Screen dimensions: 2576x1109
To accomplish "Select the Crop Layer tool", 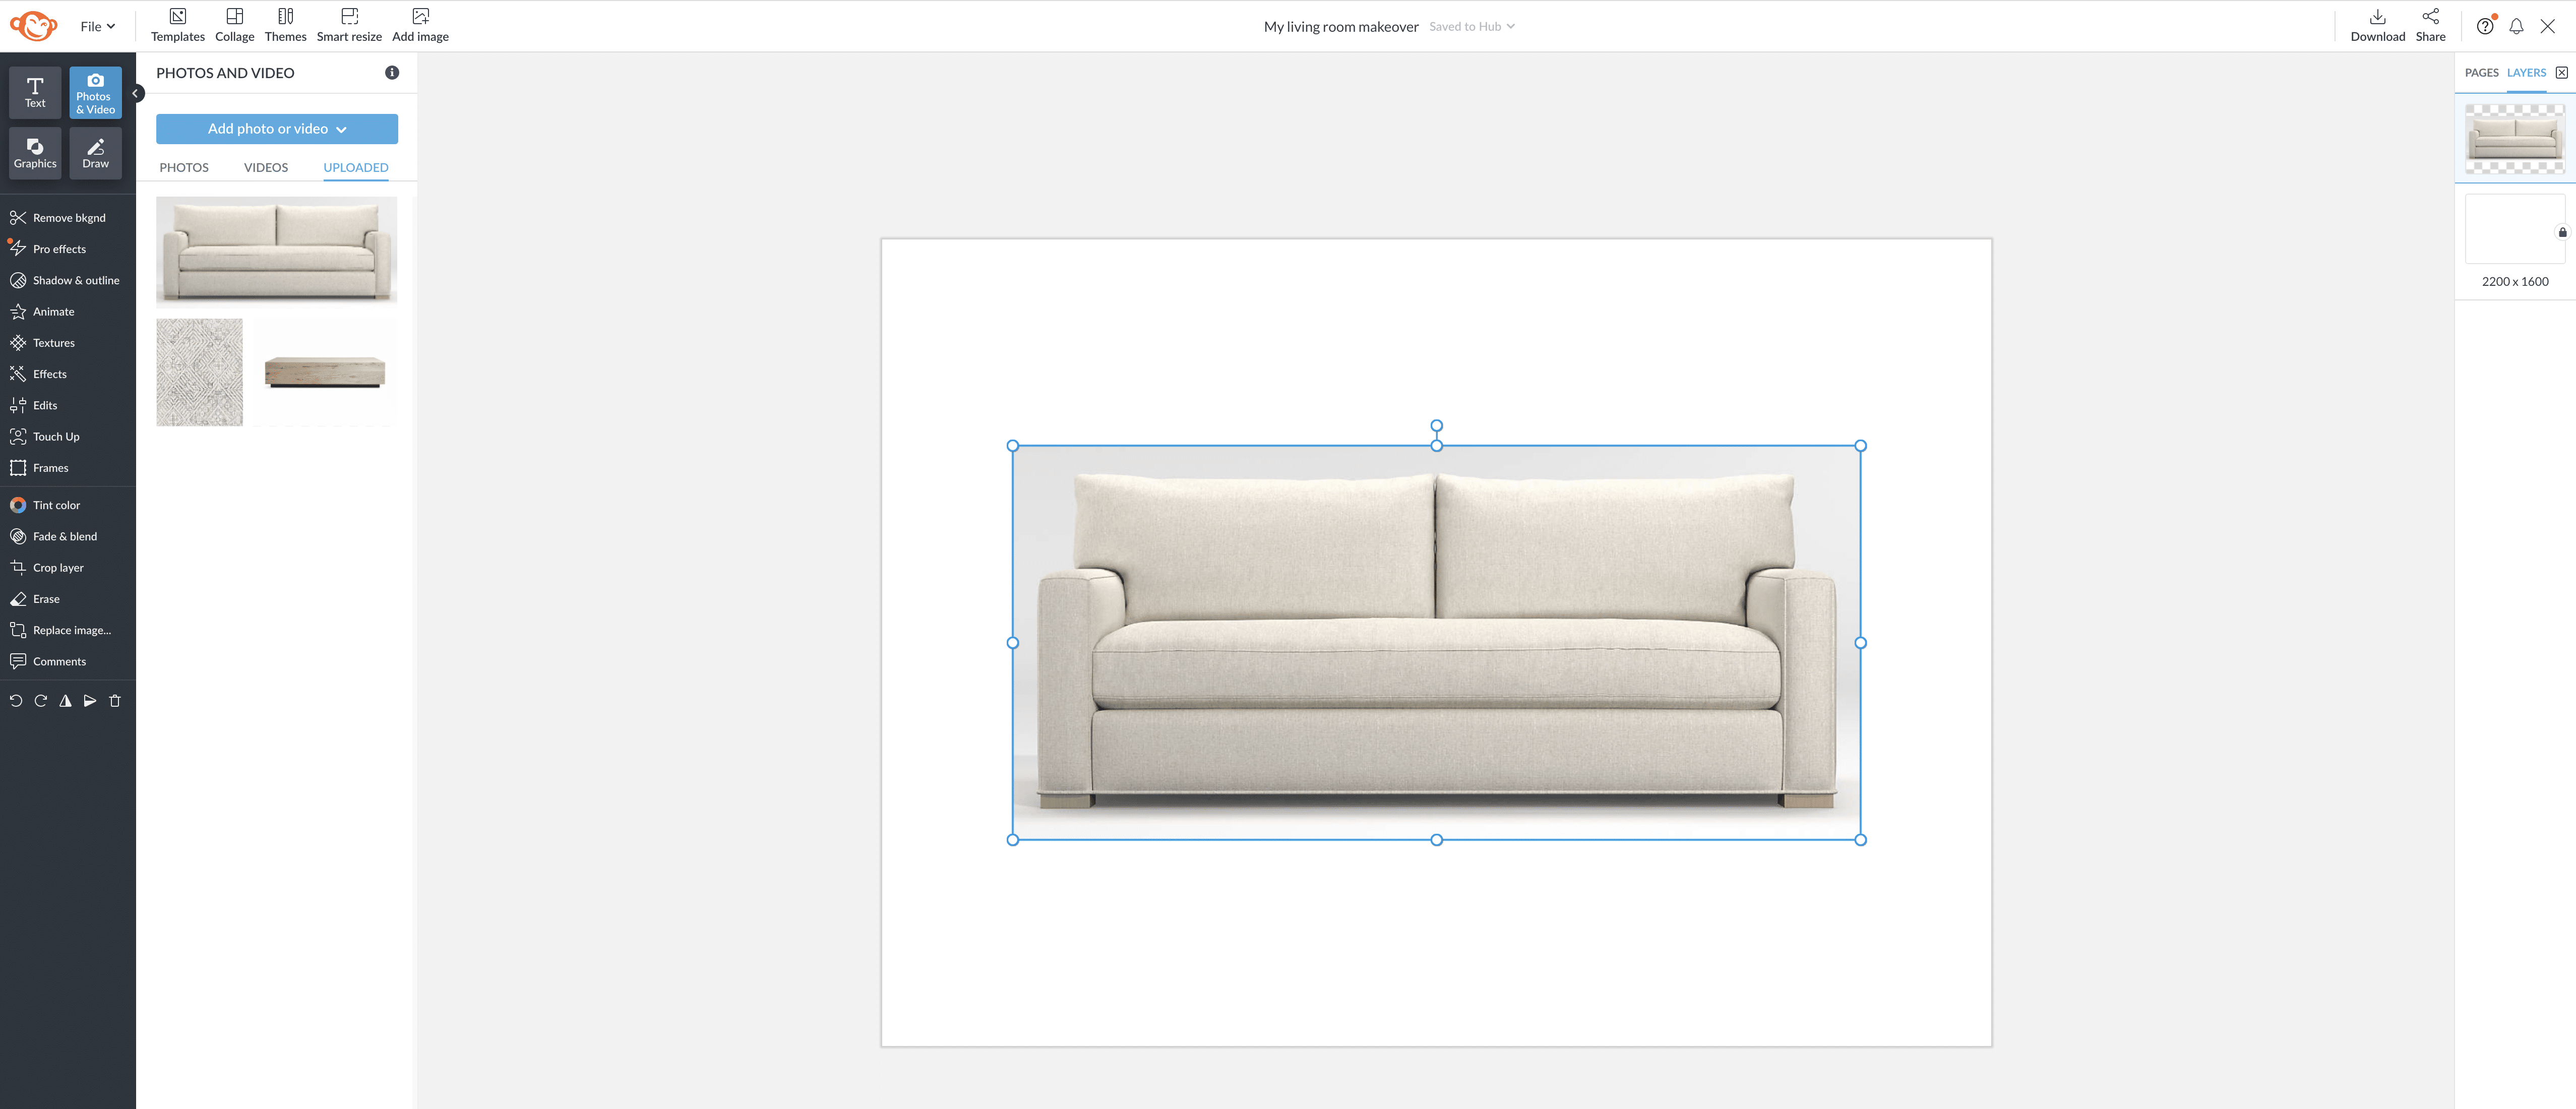I will [57, 567].
